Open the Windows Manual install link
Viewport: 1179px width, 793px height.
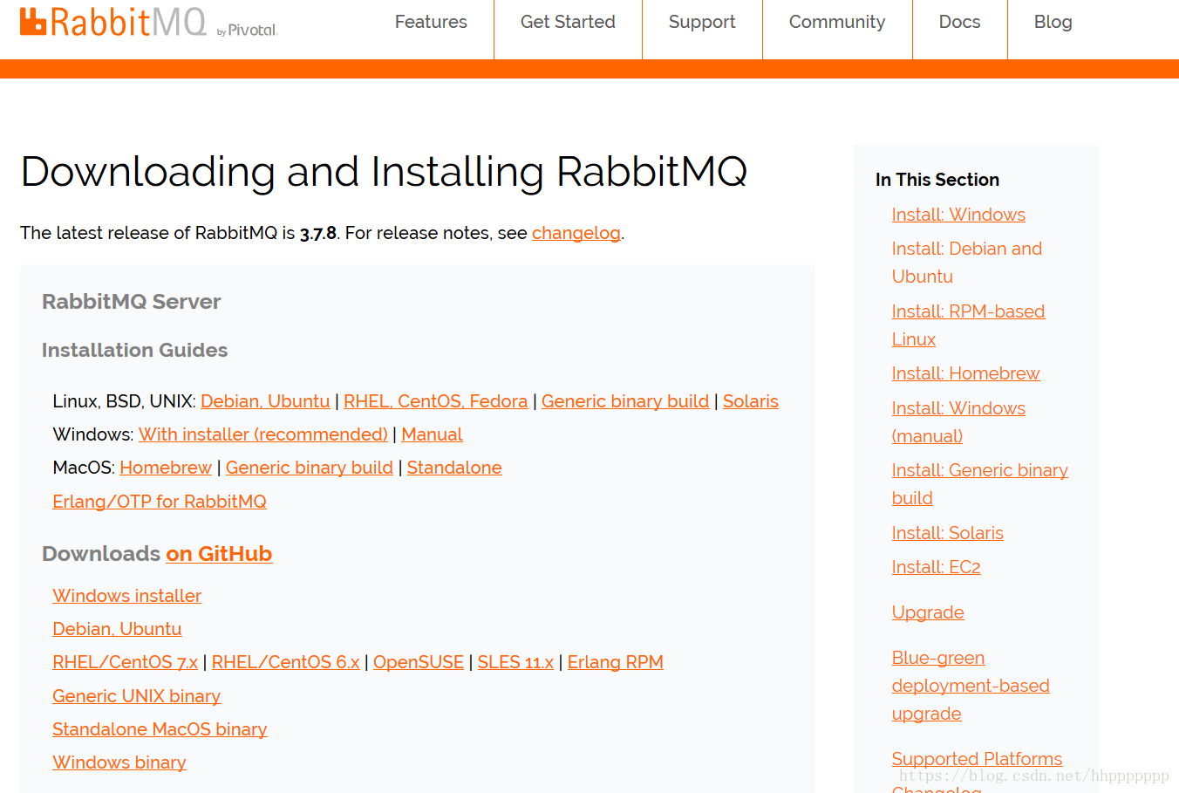(432, 434)
